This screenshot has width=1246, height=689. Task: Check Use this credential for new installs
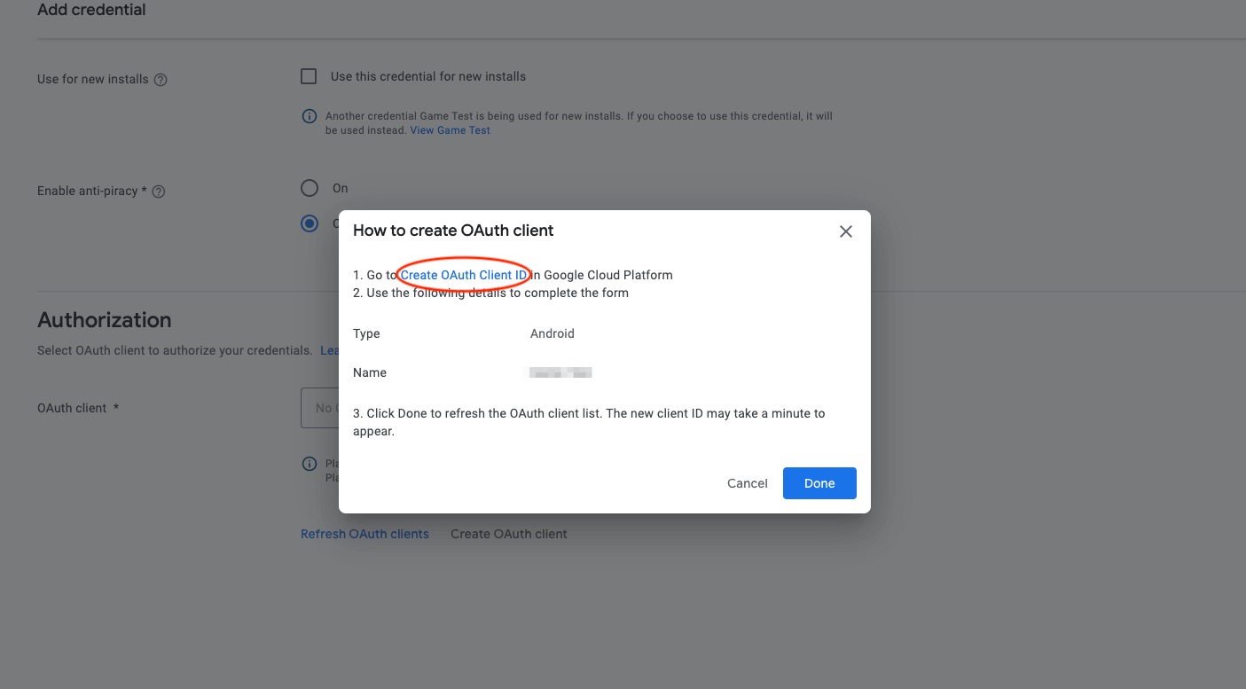pos(309,76)
